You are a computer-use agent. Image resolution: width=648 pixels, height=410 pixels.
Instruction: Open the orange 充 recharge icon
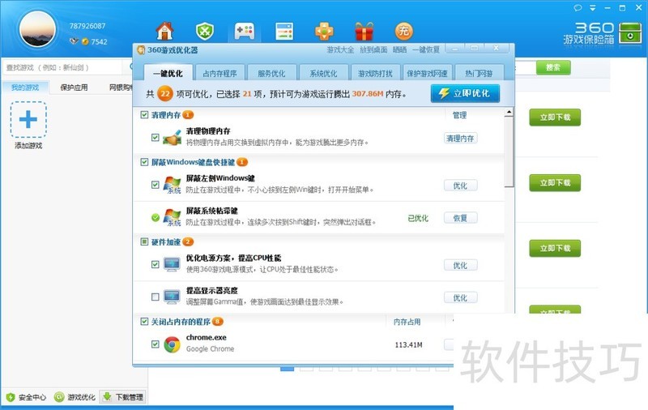[x=403, y=31]
